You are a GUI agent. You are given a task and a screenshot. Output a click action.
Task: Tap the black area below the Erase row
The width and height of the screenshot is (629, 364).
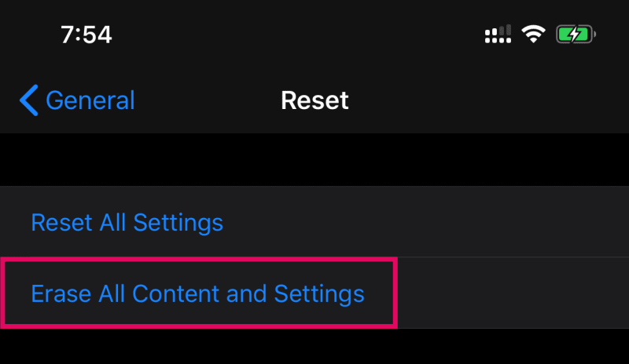pos(314,347)
